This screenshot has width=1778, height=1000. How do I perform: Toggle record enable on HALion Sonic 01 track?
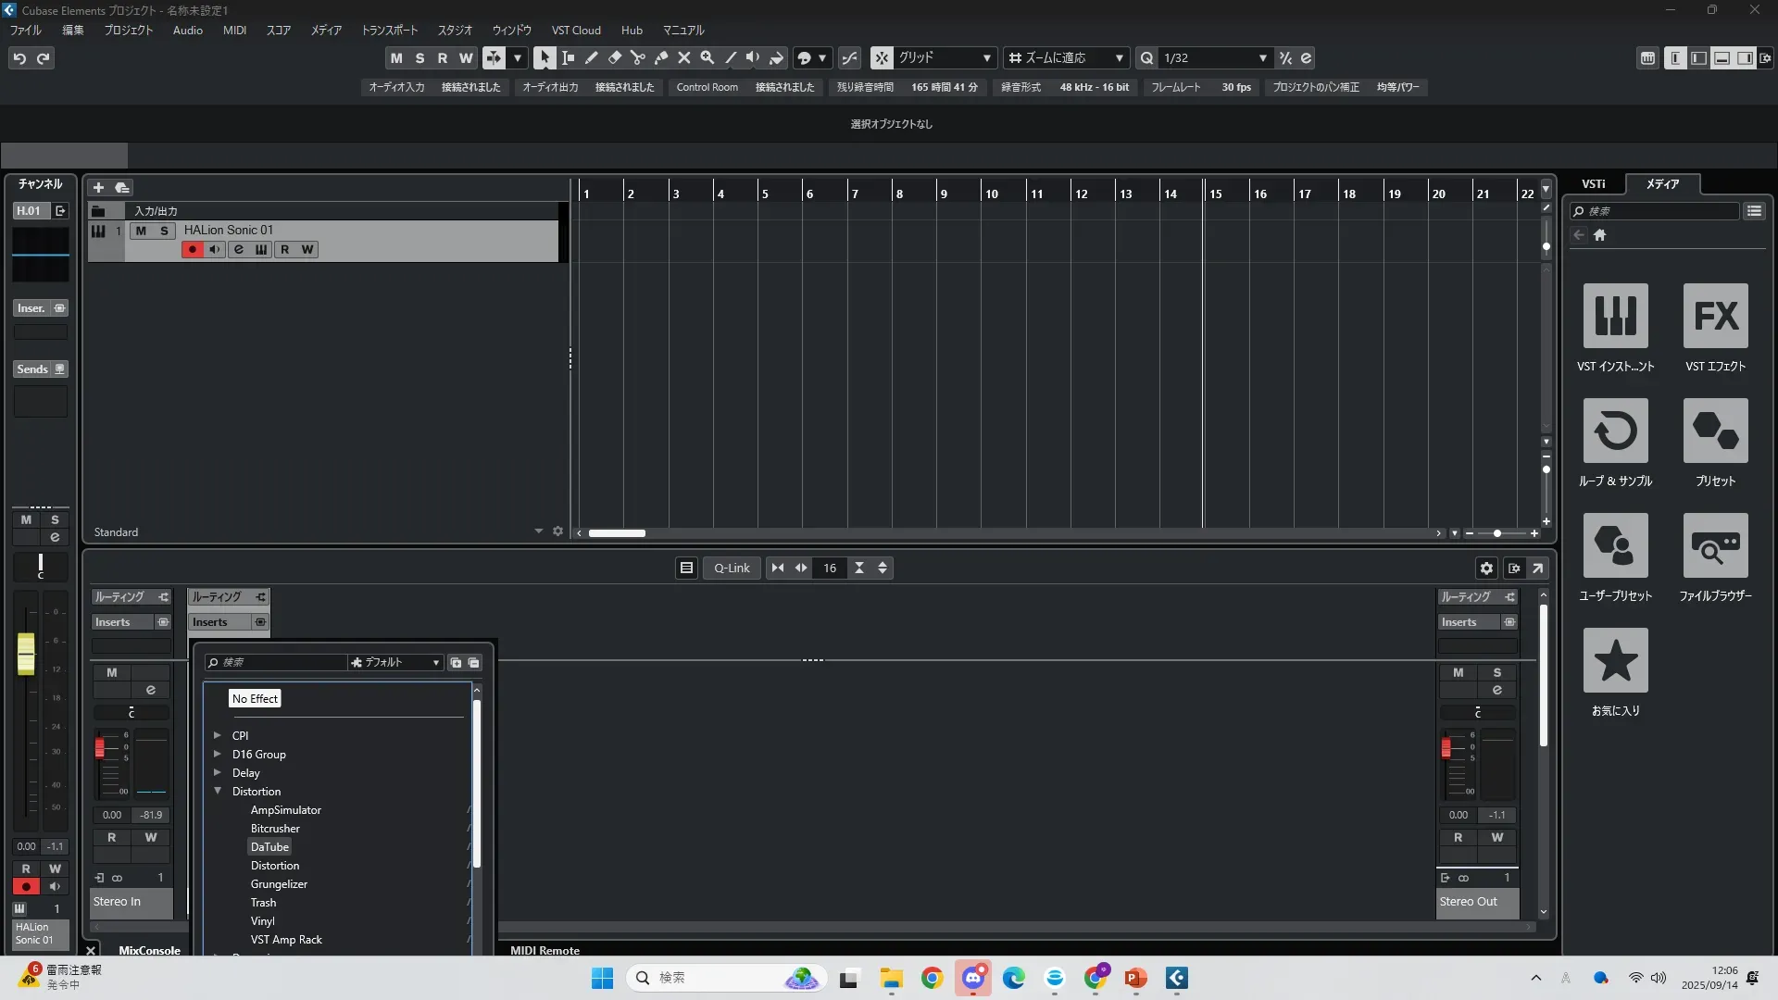click(193, 249)
